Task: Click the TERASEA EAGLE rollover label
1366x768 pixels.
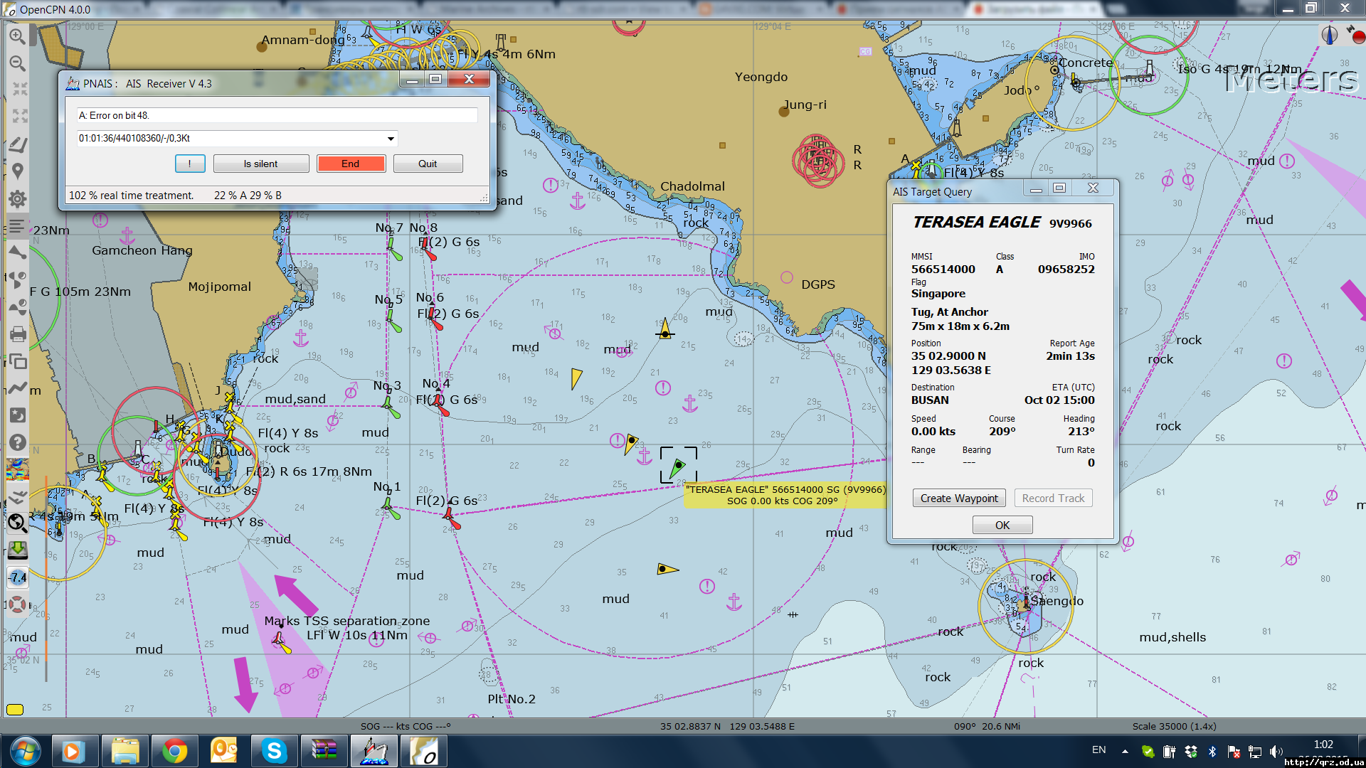Action: tap(786, 495)
